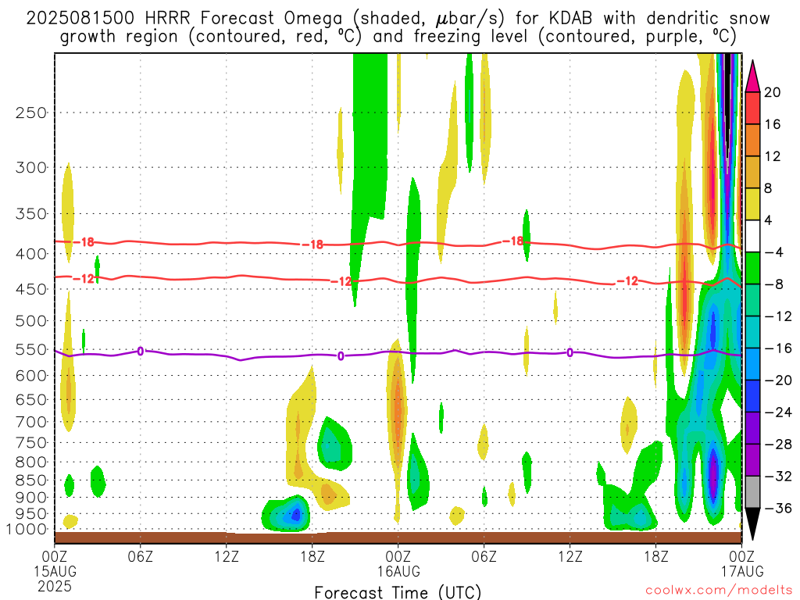Select the red colorbar swatch between 16 and 20

point(752,108)
